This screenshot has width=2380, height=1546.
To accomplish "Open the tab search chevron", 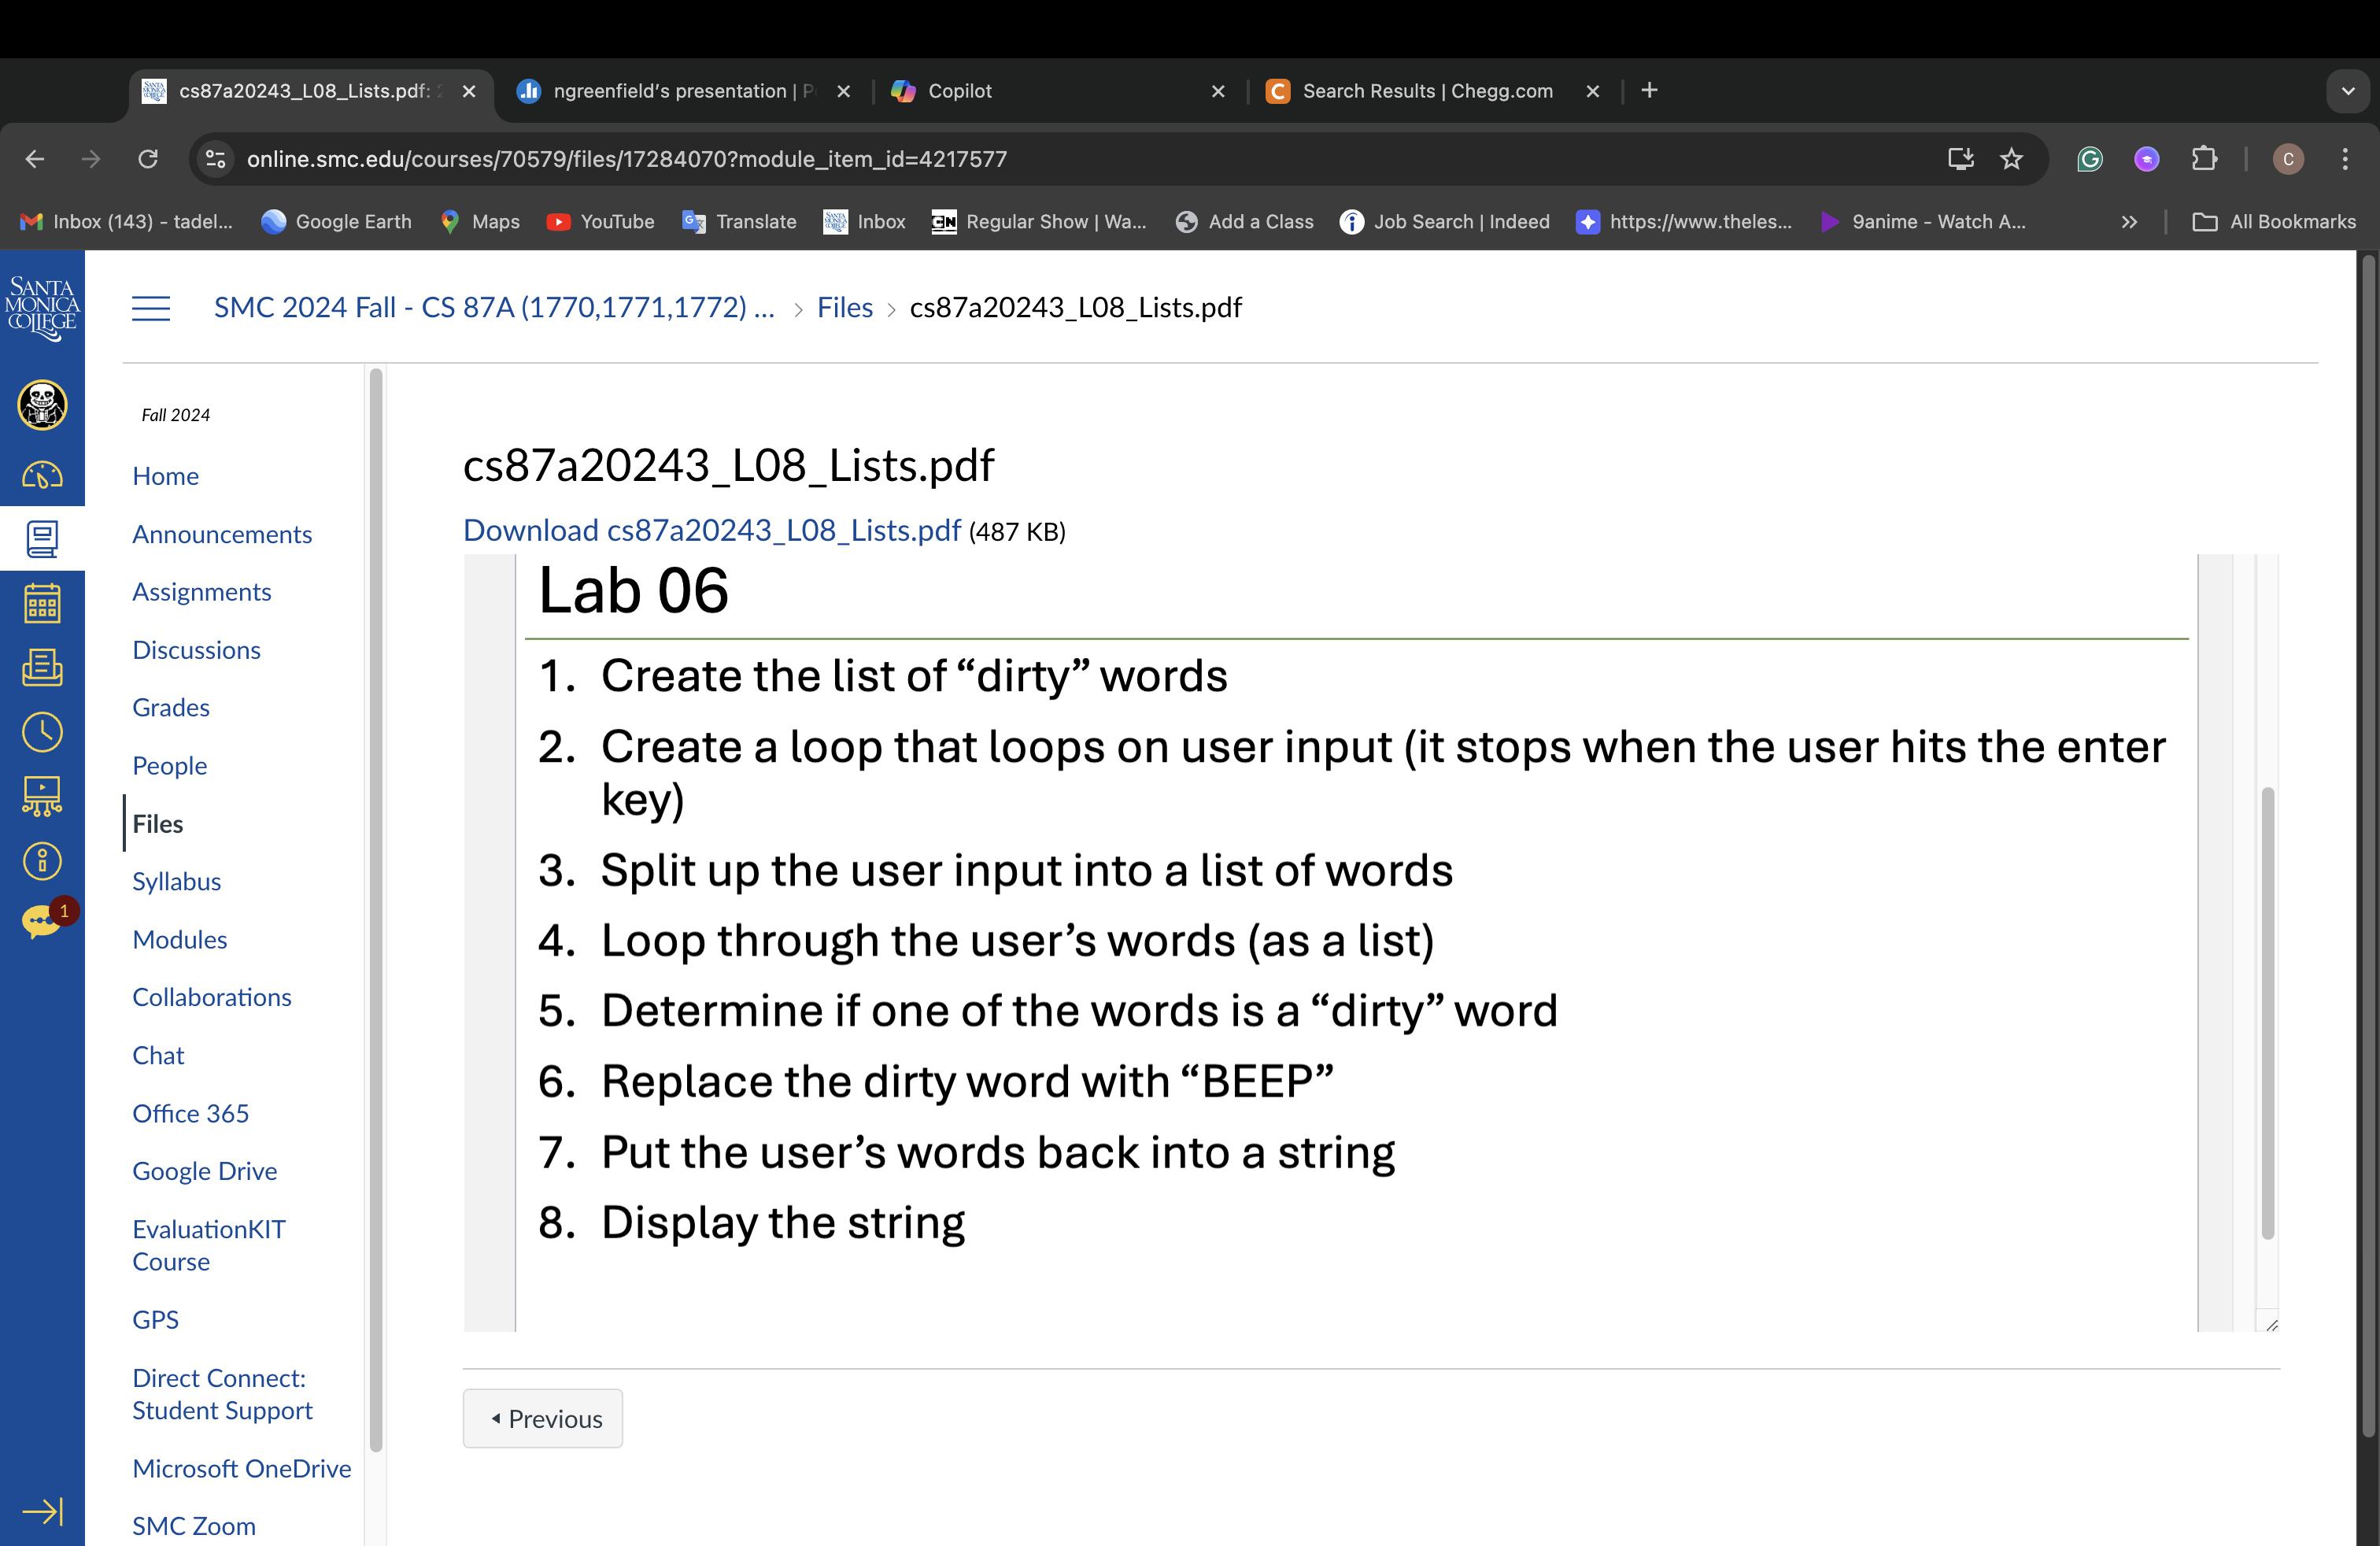I will 2349,91.
